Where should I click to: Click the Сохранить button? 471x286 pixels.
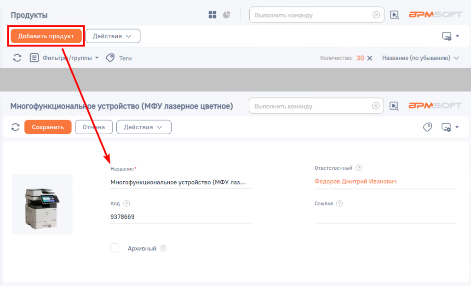pyautogui.click(x=48, y=127)
